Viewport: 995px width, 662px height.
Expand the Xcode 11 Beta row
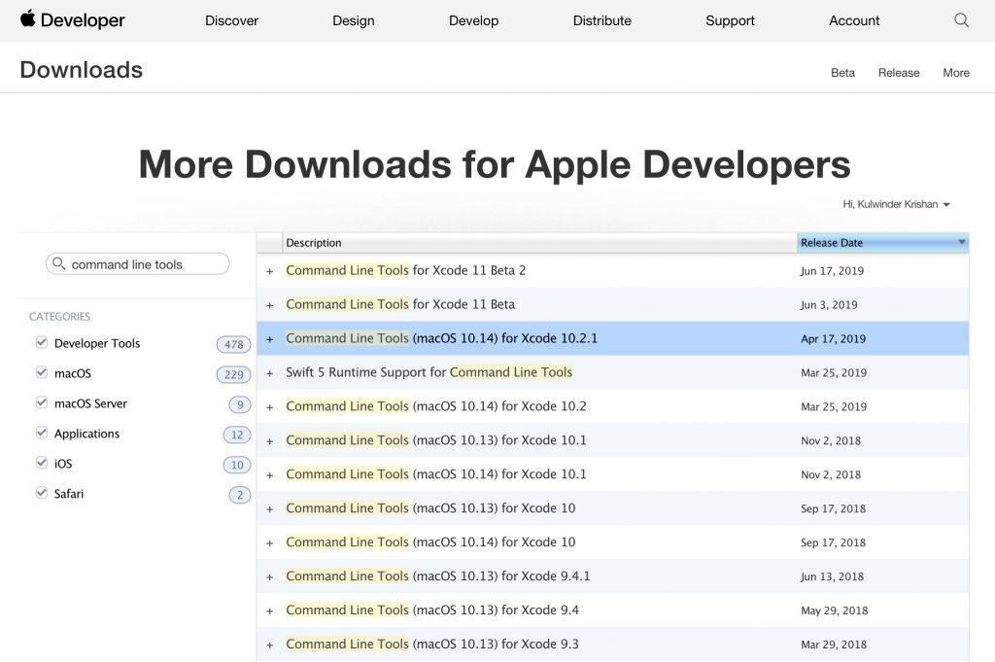coord(270,305)
